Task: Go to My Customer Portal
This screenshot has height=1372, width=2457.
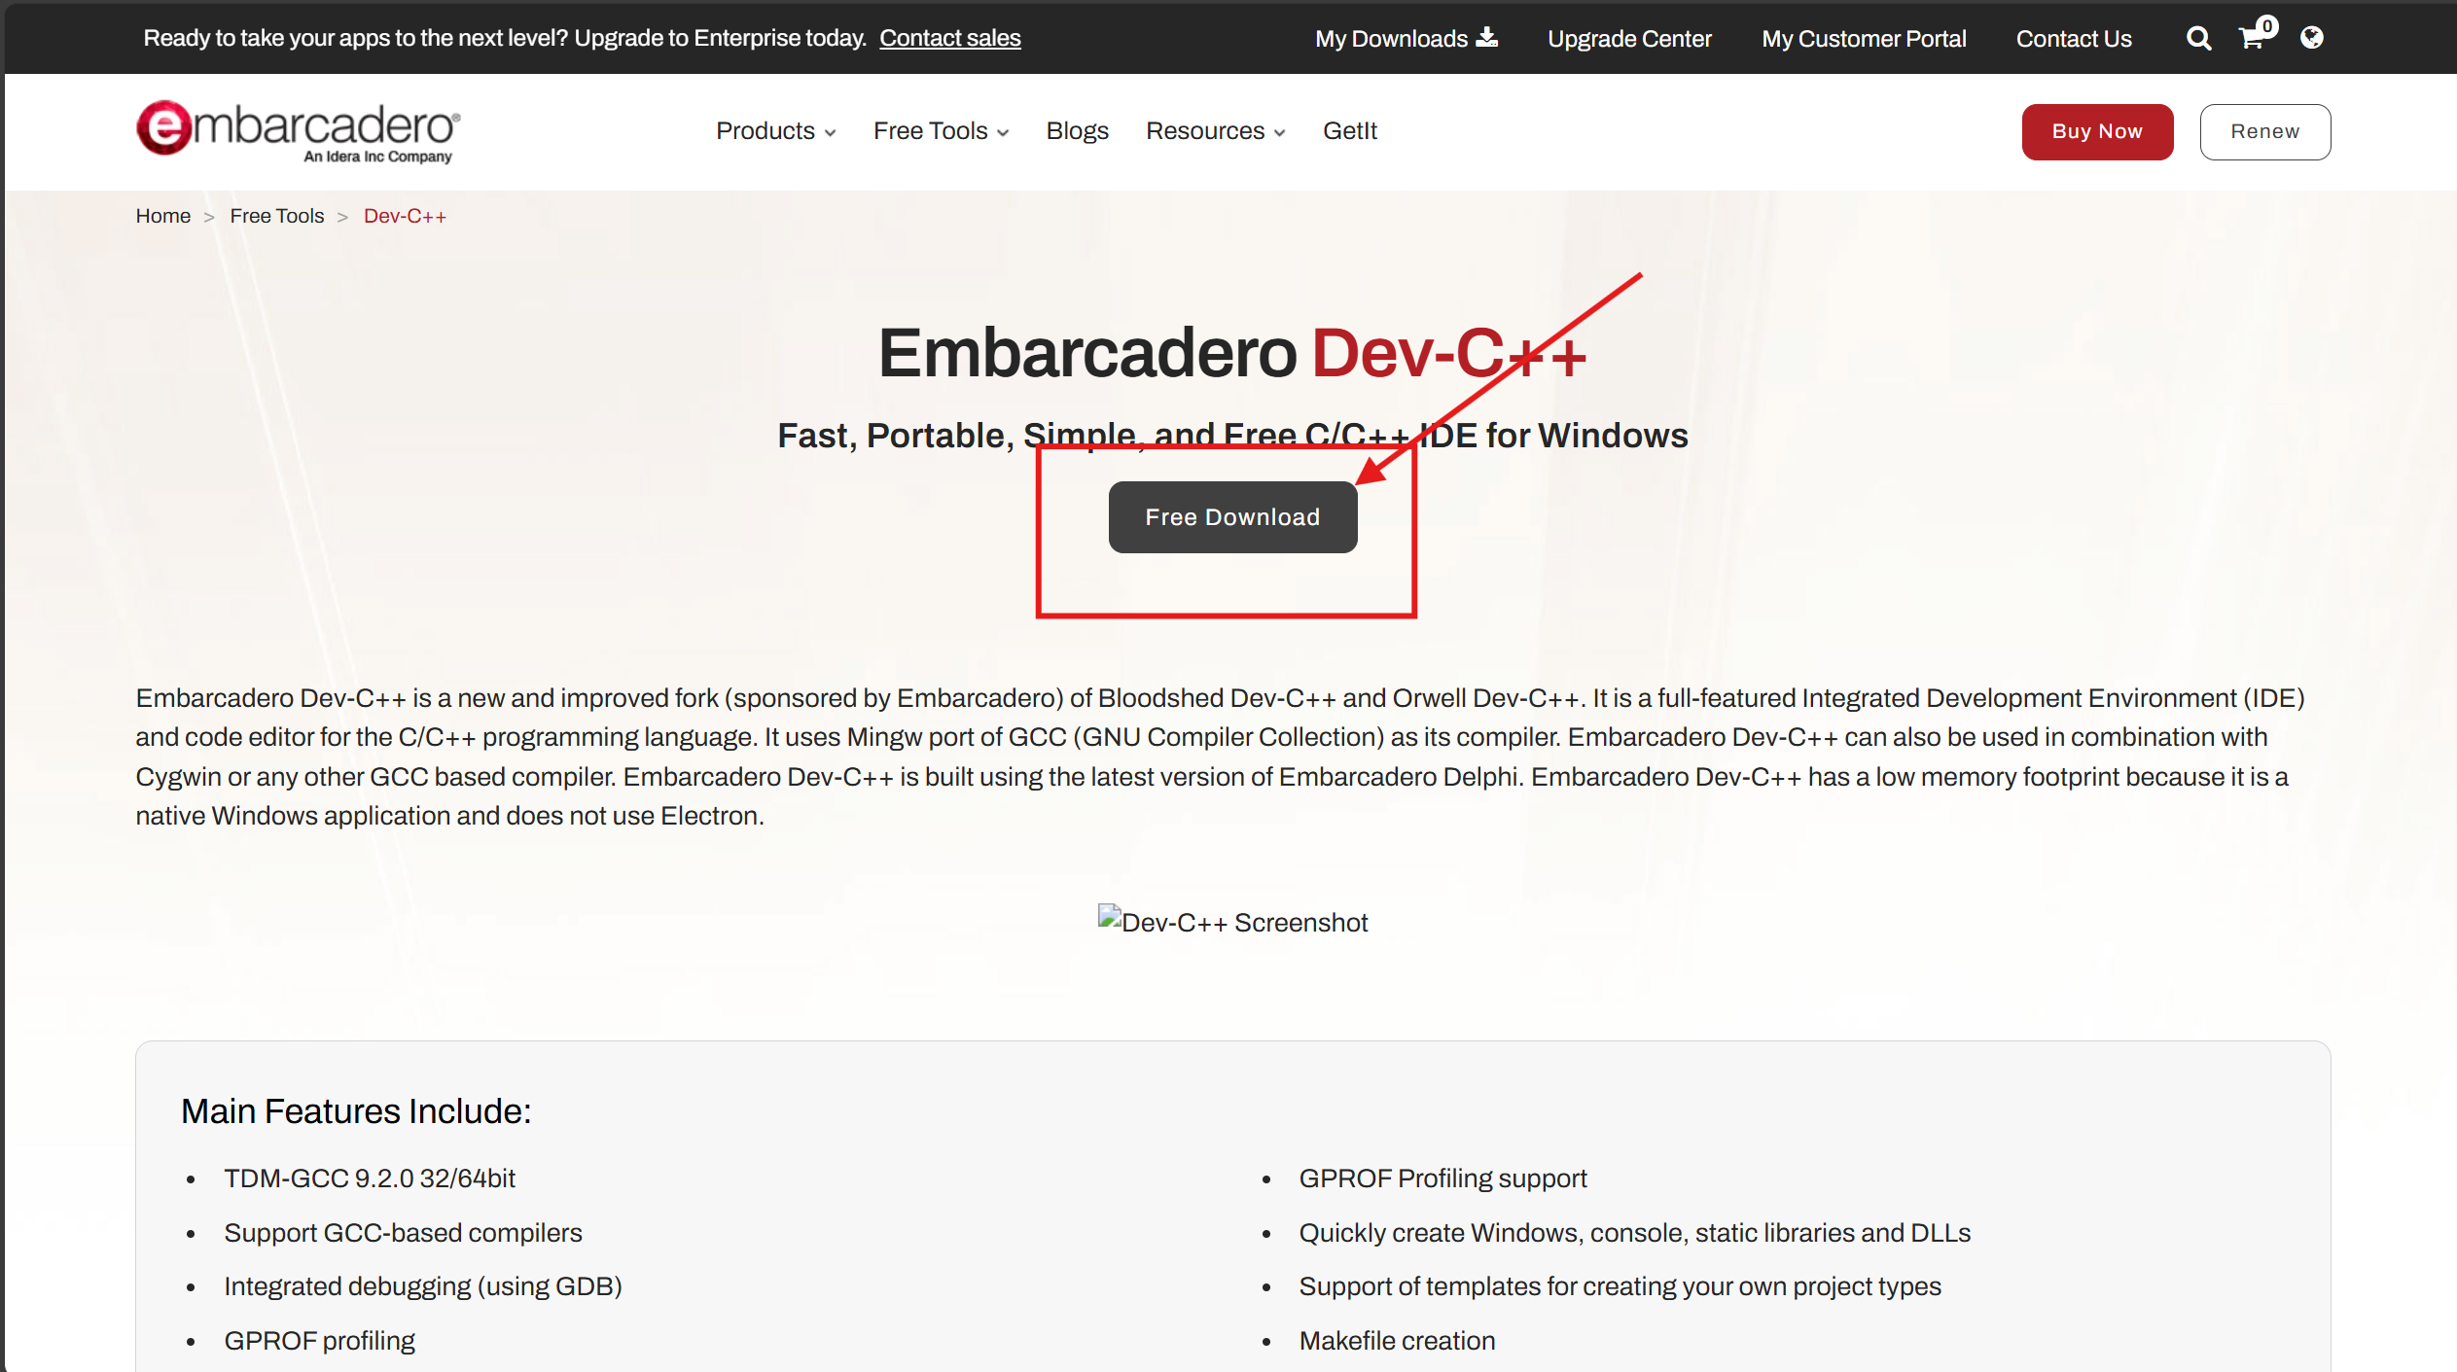Action: point(1863,39)
